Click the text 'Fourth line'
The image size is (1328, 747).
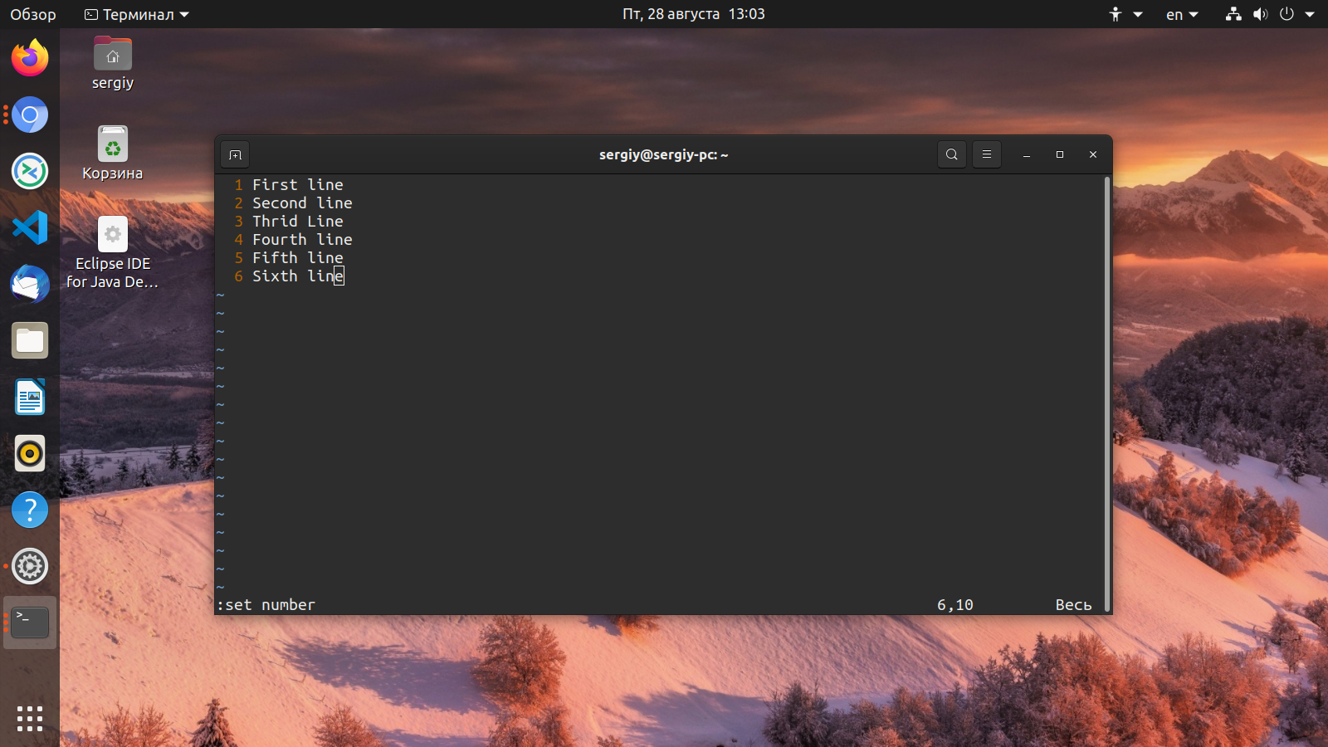tap(302, 239)
